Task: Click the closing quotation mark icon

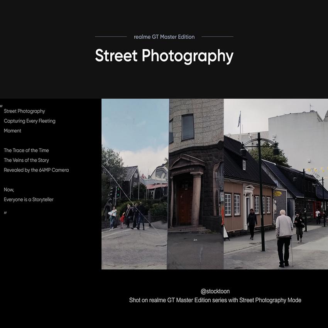Action: 5,213
